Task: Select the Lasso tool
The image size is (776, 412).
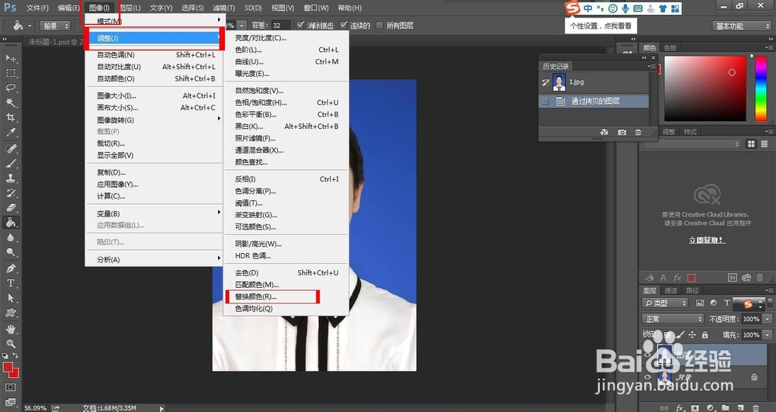Action: (x=11, y=88)
